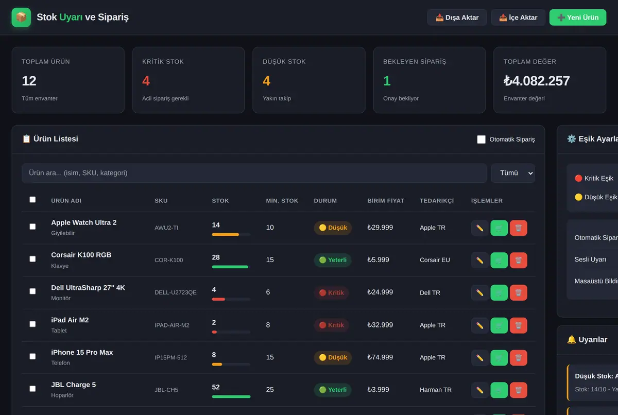This screenshot has height=415, width=618.
Task: Click the Kritik Stok summary card
Action: [188, 80]
